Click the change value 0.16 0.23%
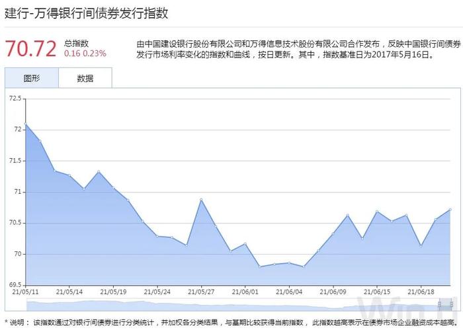 click(x=85, y=54)
